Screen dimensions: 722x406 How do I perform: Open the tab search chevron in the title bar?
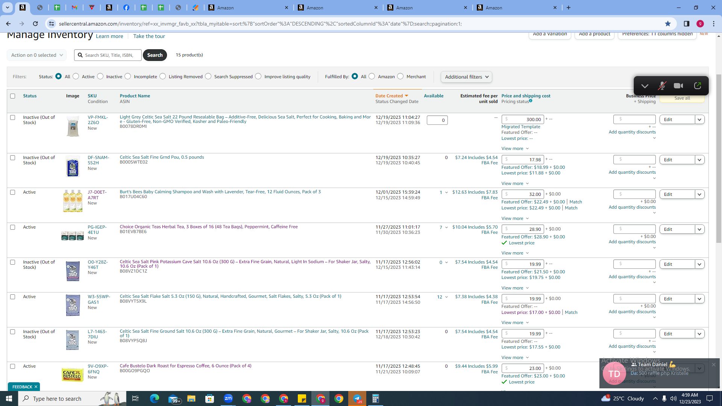tap(7, 8)
